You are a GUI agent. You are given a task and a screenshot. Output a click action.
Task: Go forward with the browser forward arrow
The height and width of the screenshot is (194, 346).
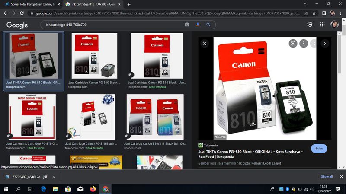14,13
